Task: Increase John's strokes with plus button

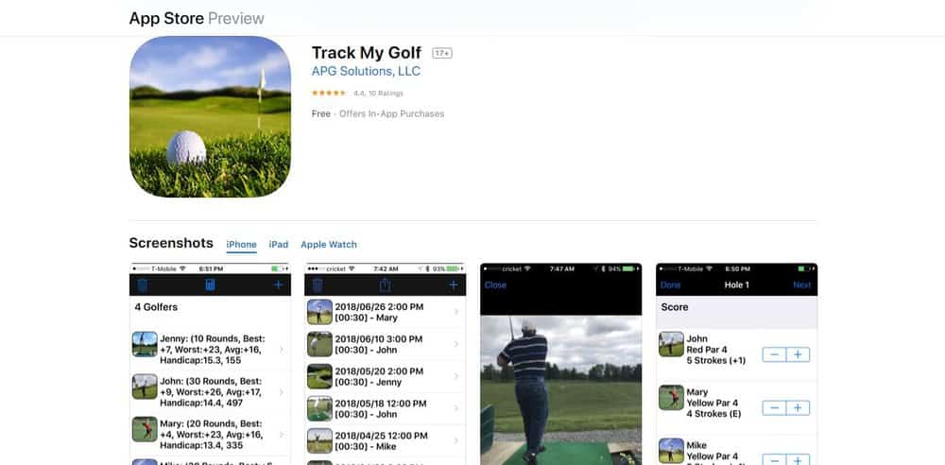Action: [798, 354]
